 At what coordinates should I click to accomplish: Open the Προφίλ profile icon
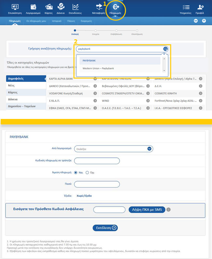(x=200, y=7)
